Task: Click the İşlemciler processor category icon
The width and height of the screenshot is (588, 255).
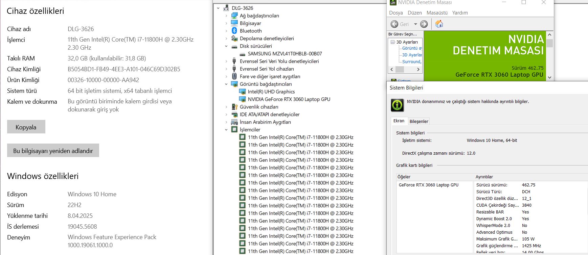Action: [234, 129]
